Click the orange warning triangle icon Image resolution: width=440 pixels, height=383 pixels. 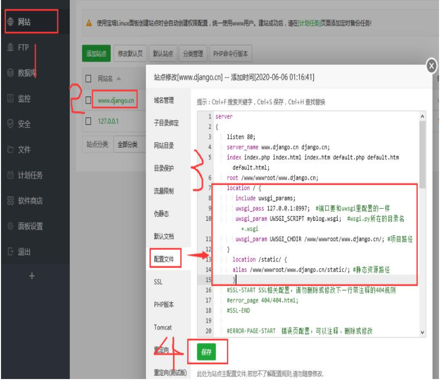pos(89,23)
